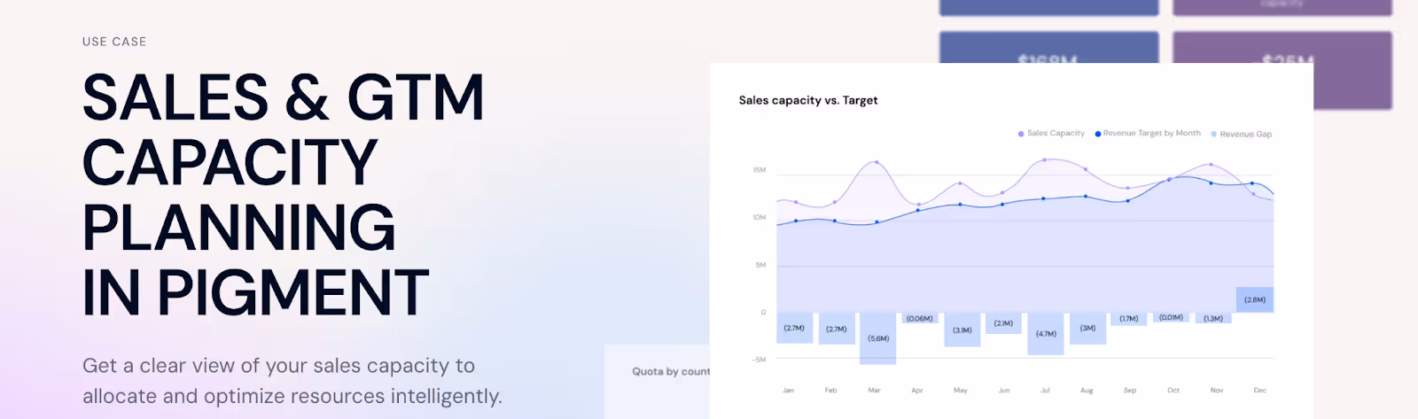This screenshot has width=1418, height=419.
Task: Click the USE CASE label
Action: tap(114, 42)
